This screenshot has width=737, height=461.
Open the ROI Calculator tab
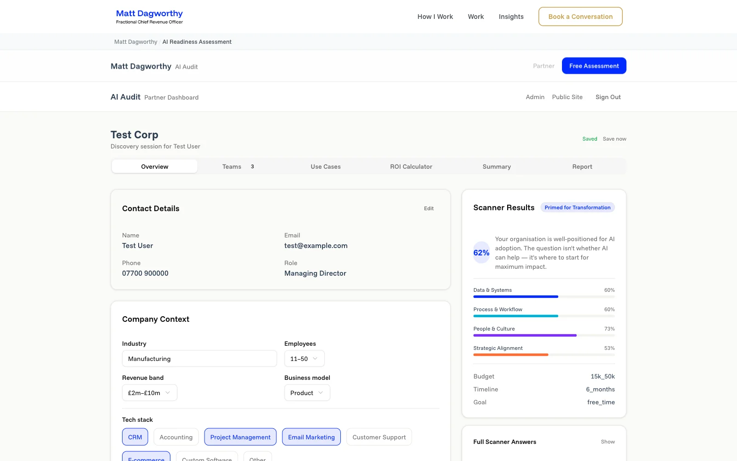(410, 166)
